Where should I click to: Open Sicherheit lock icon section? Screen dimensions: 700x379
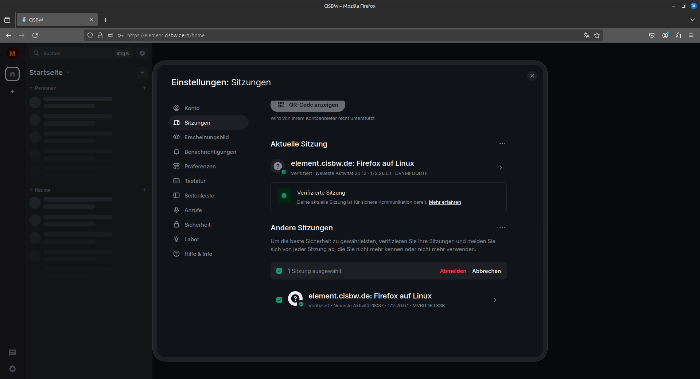[176, 225]
